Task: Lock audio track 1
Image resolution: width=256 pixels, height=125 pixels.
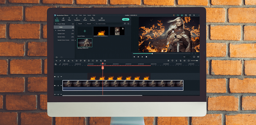Action: [x=58, y=94]
